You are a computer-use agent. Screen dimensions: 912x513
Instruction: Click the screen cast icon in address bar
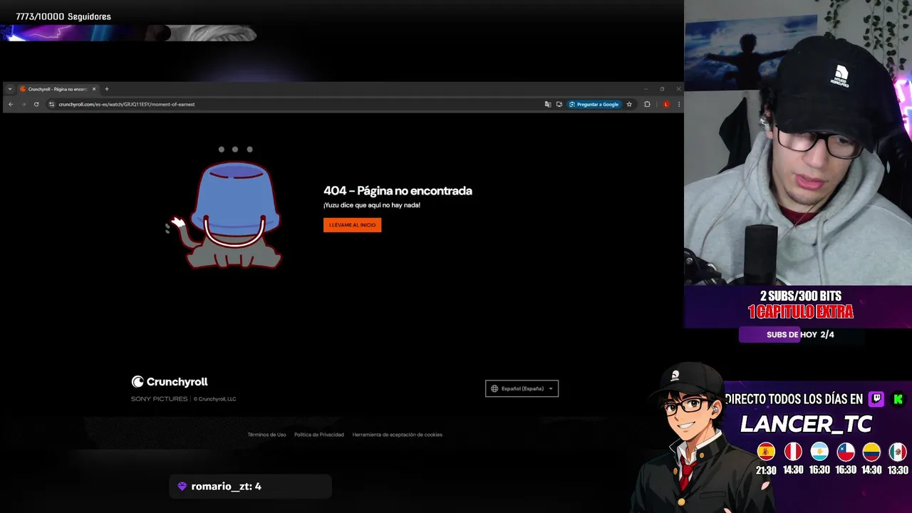click(x=559, y=104)
